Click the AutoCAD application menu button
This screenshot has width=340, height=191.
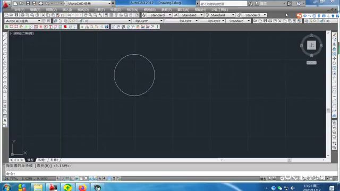[6, 4]
